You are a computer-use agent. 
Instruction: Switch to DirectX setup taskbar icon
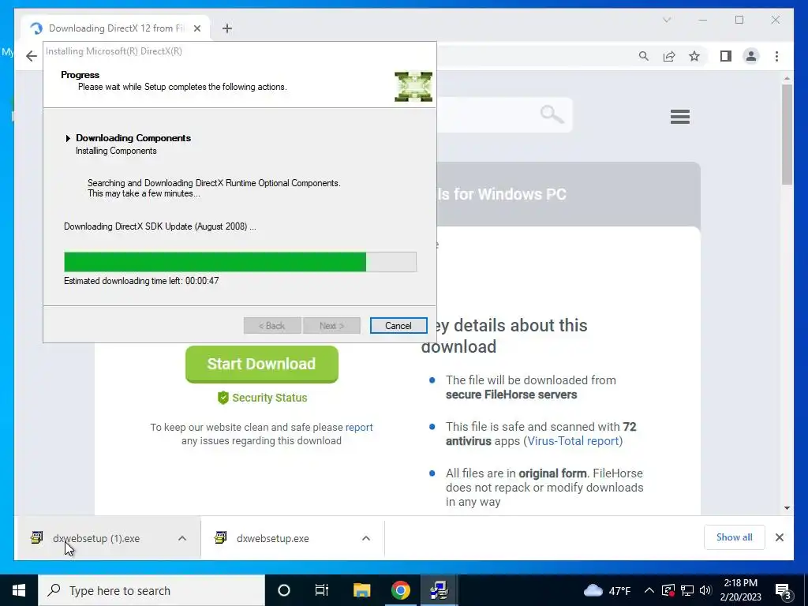(439, 590)
